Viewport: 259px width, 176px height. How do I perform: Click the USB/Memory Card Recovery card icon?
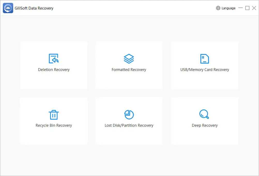[204, 59]
